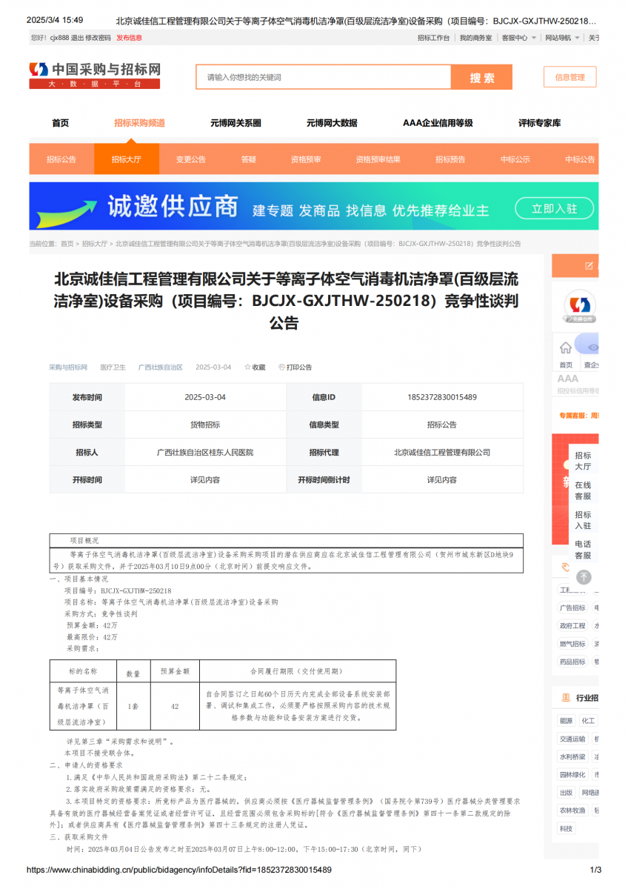Click the 农林牧渔 industry tag
Image resolution: width=628 pixels, height=889 pixels.
tap(572, 810)
